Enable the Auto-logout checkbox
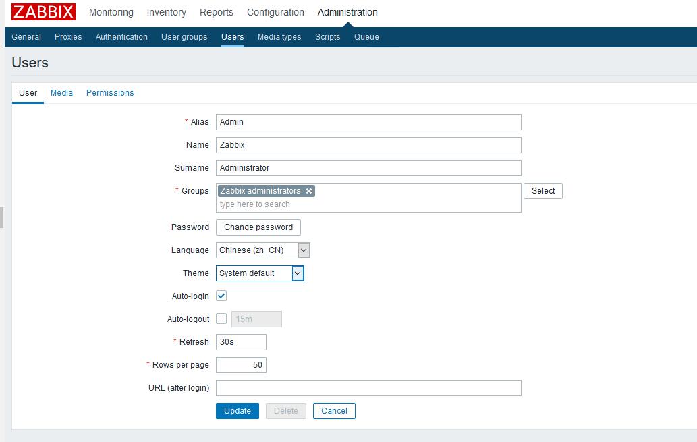Screen dimensions: 697x442 [x=221, y=319]
